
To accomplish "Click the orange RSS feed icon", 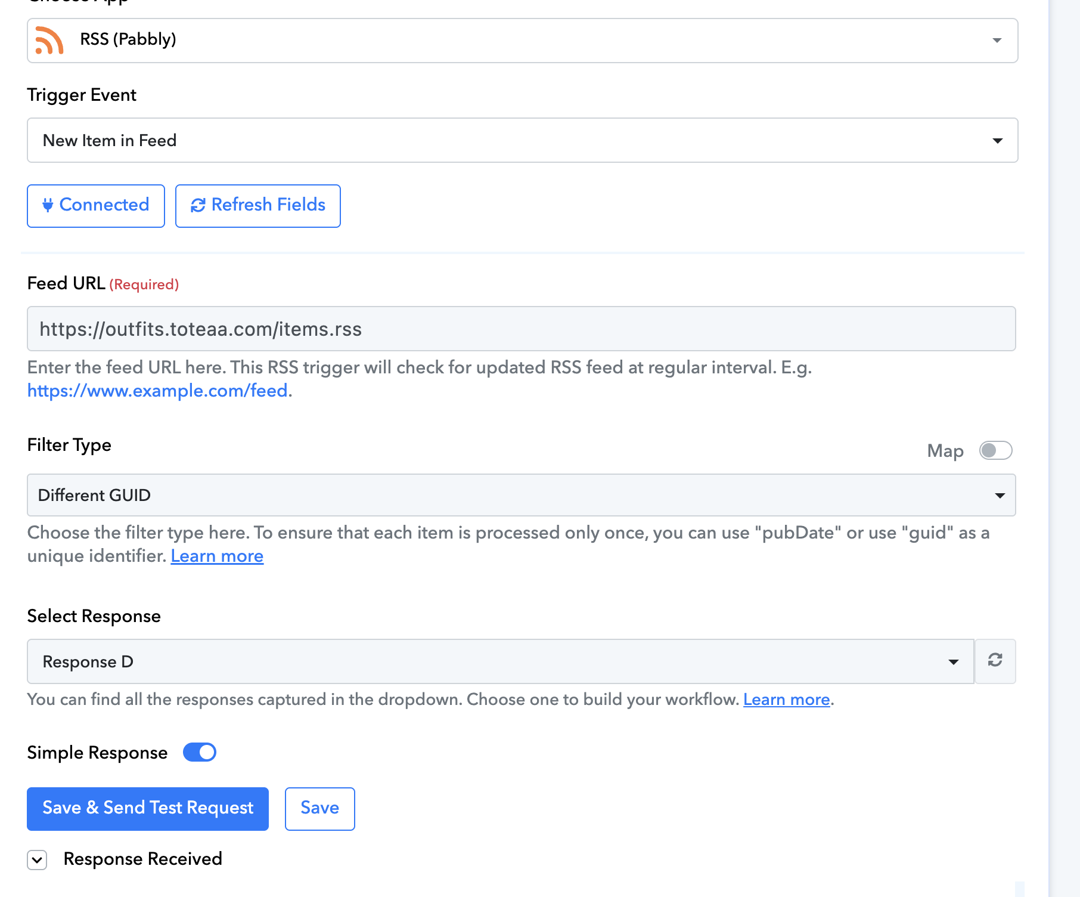I will [49, 41].
